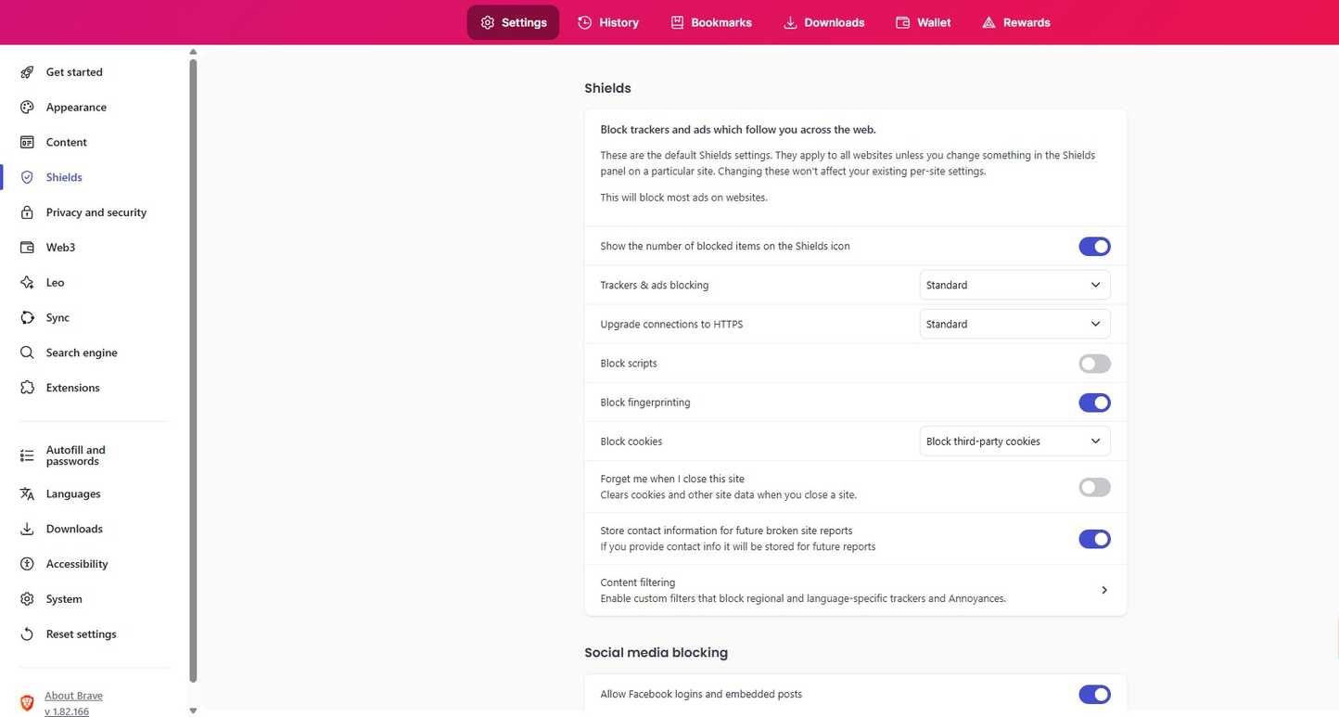Expand the Content filtering options

coord(1103,589)
